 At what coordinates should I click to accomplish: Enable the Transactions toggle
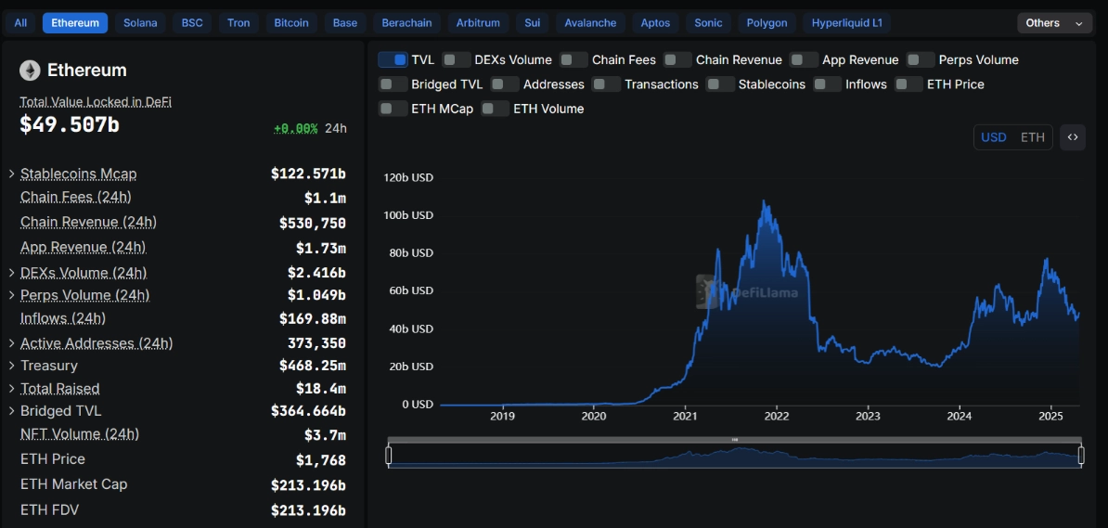pyautogui.click(x=606, y=84)
